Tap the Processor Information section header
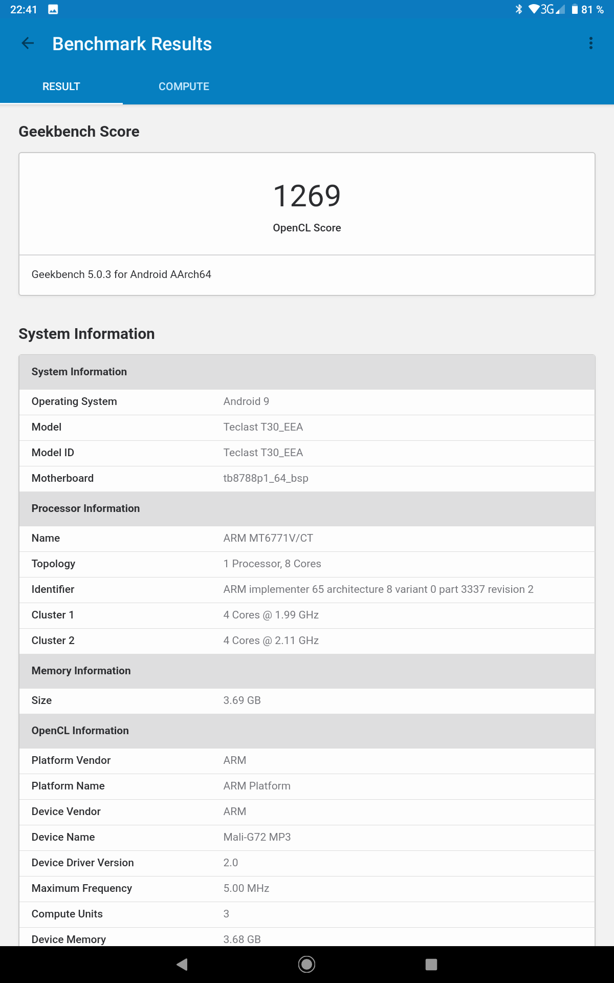Screen dimensions: 614x983 point(307,508)
